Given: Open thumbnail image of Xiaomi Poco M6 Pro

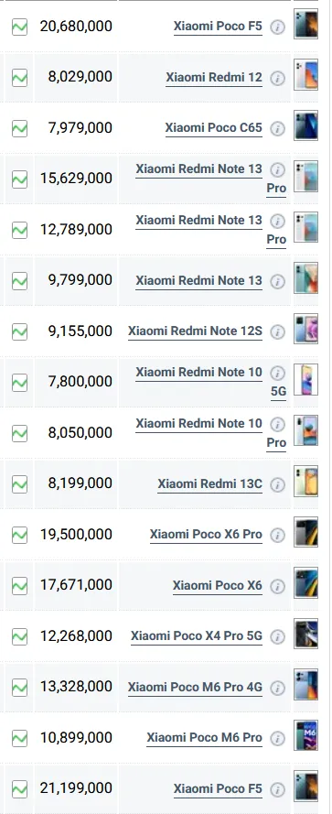Looking at the screenshot, I should click(x=305, y=735).
